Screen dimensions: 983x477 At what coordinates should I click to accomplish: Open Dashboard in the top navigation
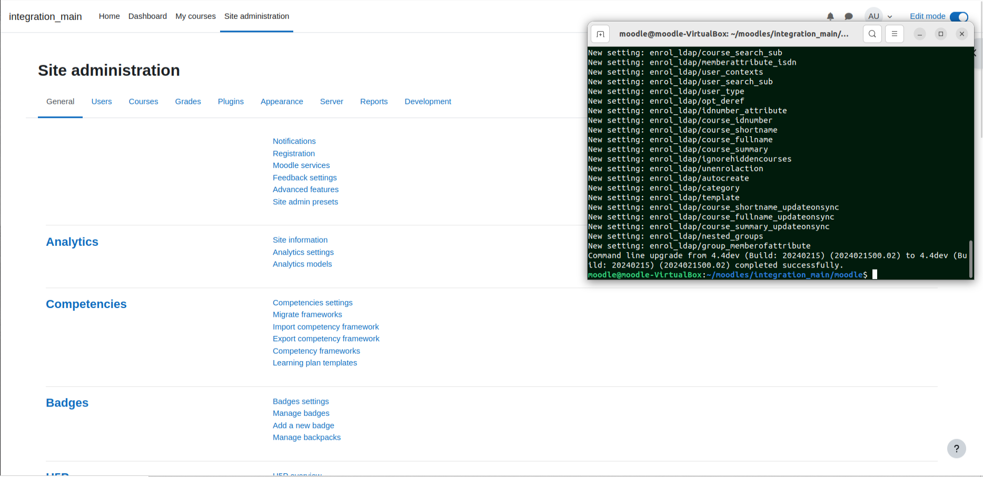[147, 16]
